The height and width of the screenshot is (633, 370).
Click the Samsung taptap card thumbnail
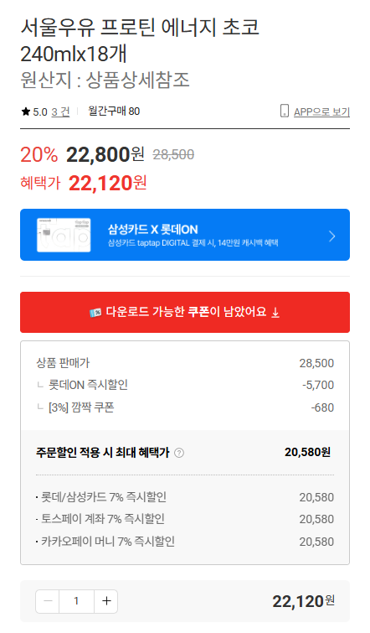coord(64,235)
